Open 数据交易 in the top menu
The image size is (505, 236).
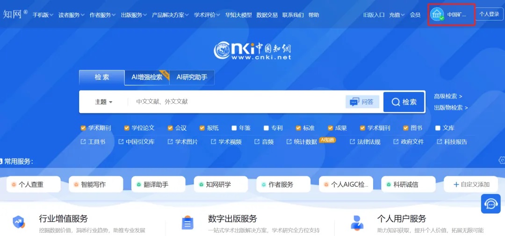(267, 15)
